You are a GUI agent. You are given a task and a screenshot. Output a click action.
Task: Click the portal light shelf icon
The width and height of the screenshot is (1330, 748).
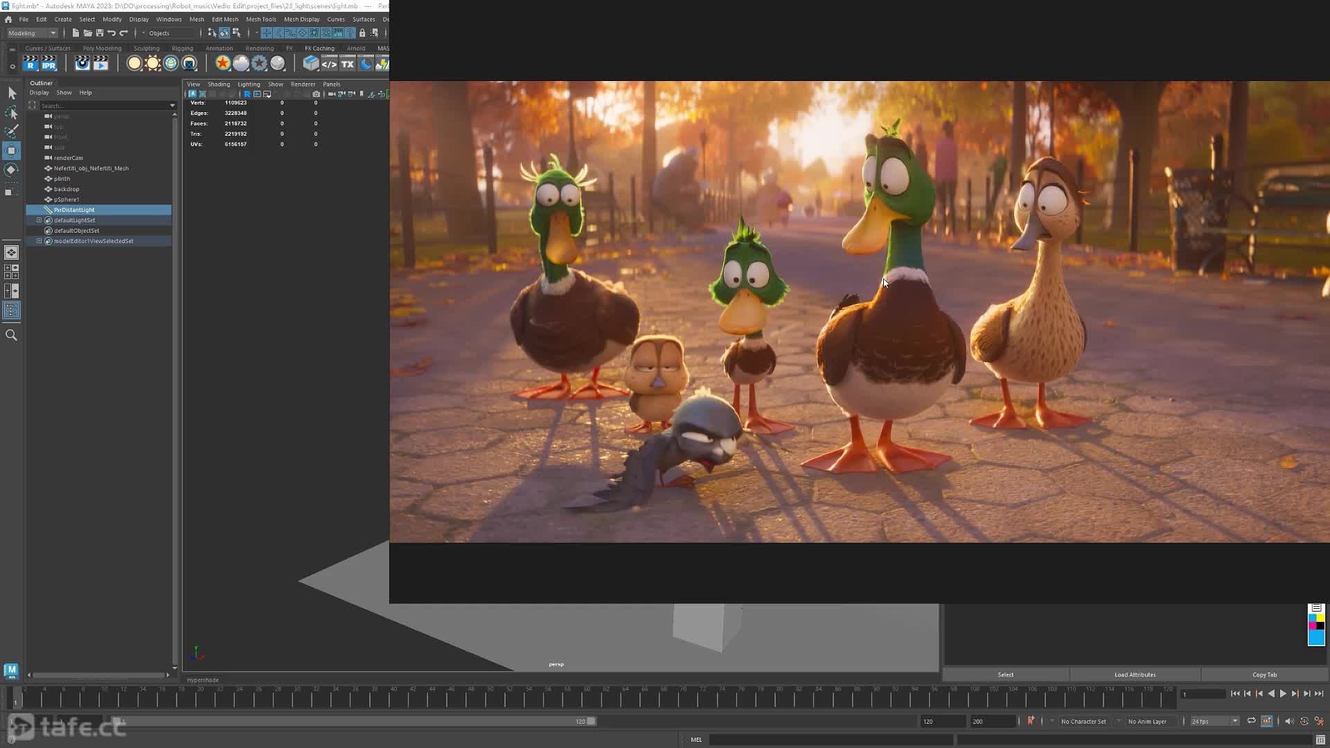coord(189,63)
